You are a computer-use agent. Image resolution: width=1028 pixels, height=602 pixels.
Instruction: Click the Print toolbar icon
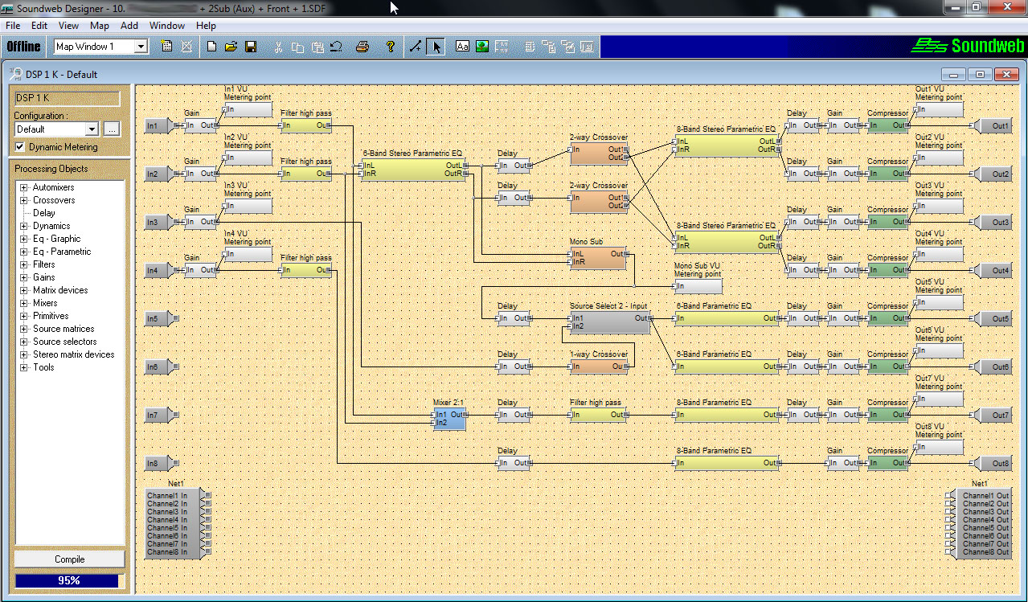click(362, 47)
